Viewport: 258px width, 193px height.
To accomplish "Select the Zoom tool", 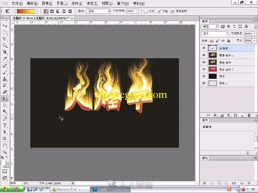I will [x=5, y=152].
